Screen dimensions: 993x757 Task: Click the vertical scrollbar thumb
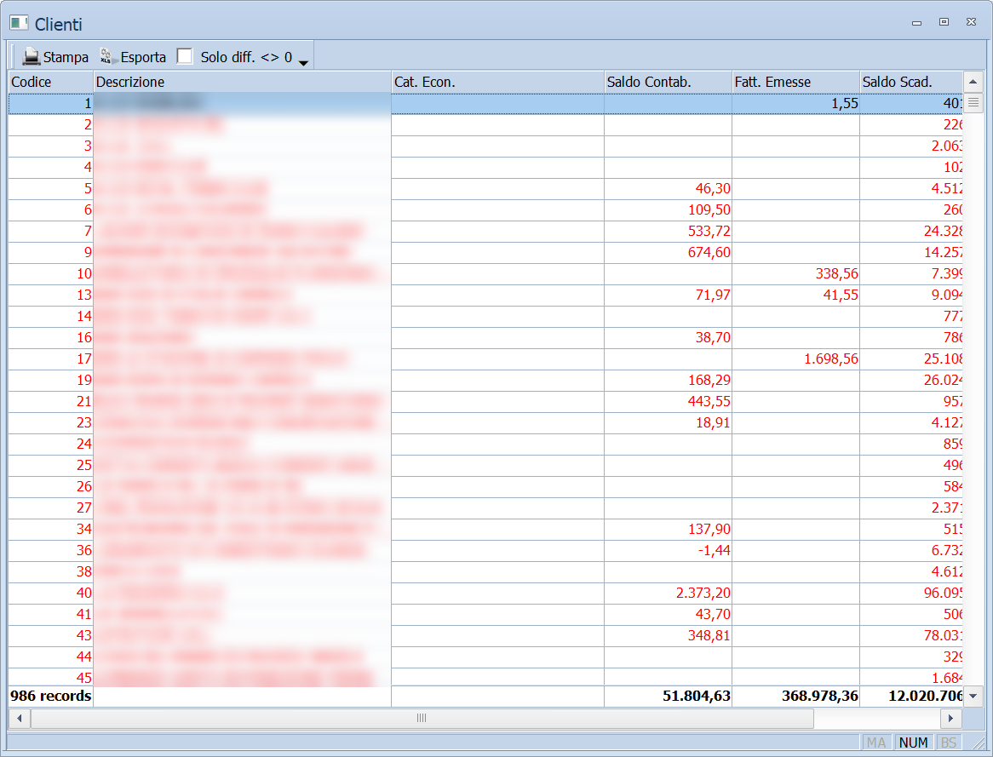[973, 103]
